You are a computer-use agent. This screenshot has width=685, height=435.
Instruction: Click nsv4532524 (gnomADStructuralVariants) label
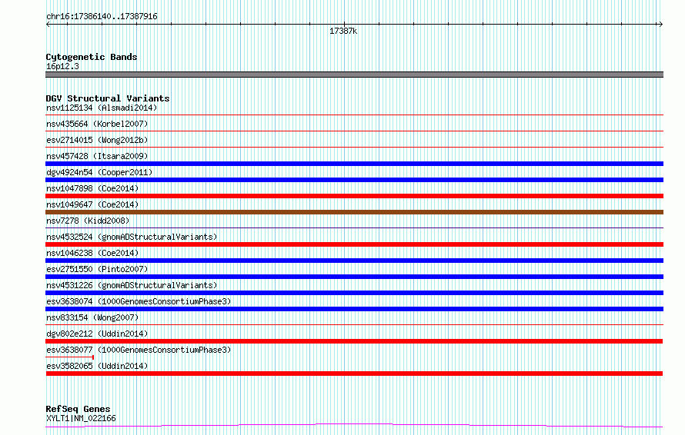[132, 237]
